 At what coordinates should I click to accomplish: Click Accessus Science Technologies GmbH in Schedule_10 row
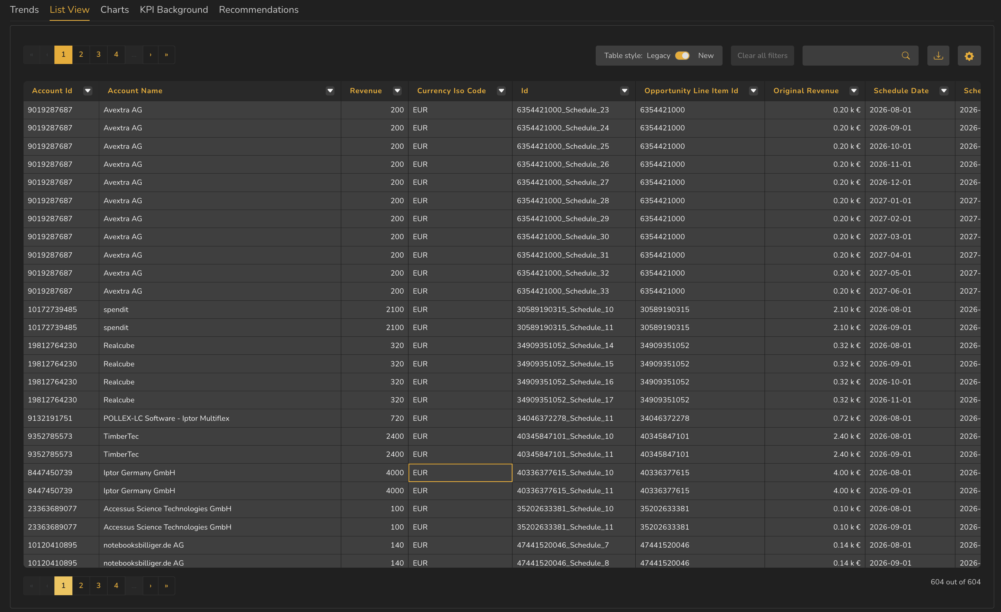[x=220, y=509]
